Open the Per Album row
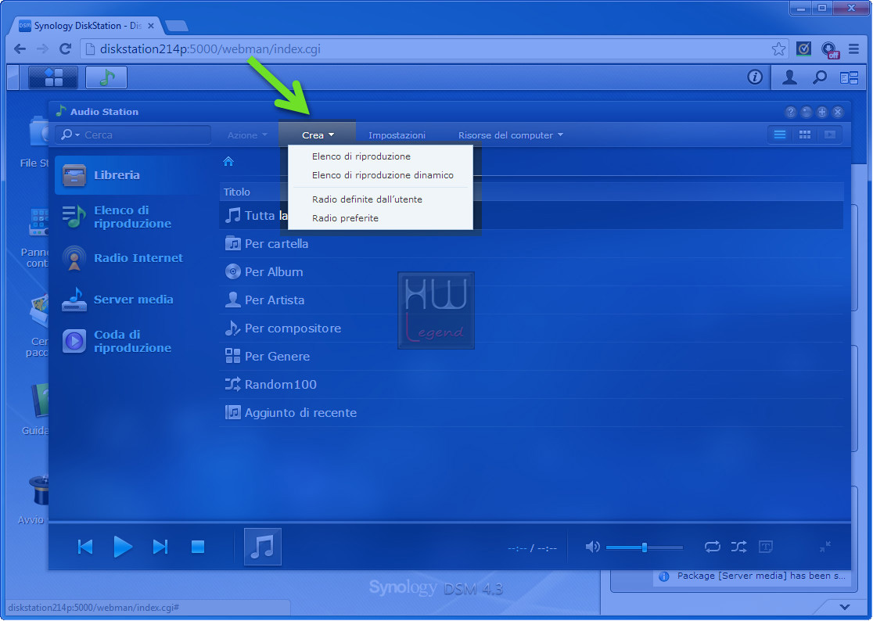Image resolution: width=873 pixels, height=621 pixels. [x=531, y=272]
